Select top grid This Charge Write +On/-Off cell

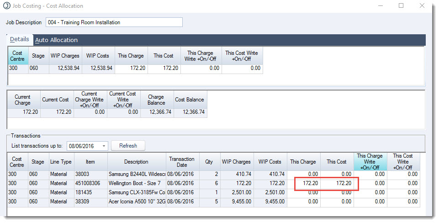coord(201,68)
